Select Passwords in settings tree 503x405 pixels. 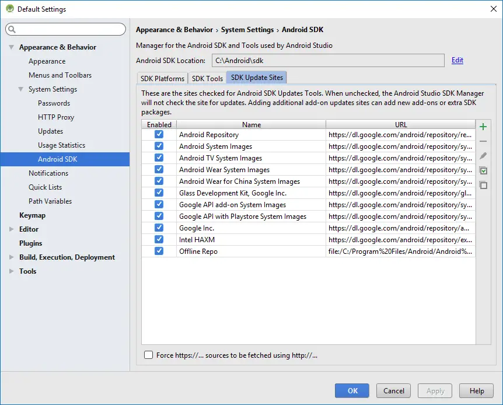[54, 103]
